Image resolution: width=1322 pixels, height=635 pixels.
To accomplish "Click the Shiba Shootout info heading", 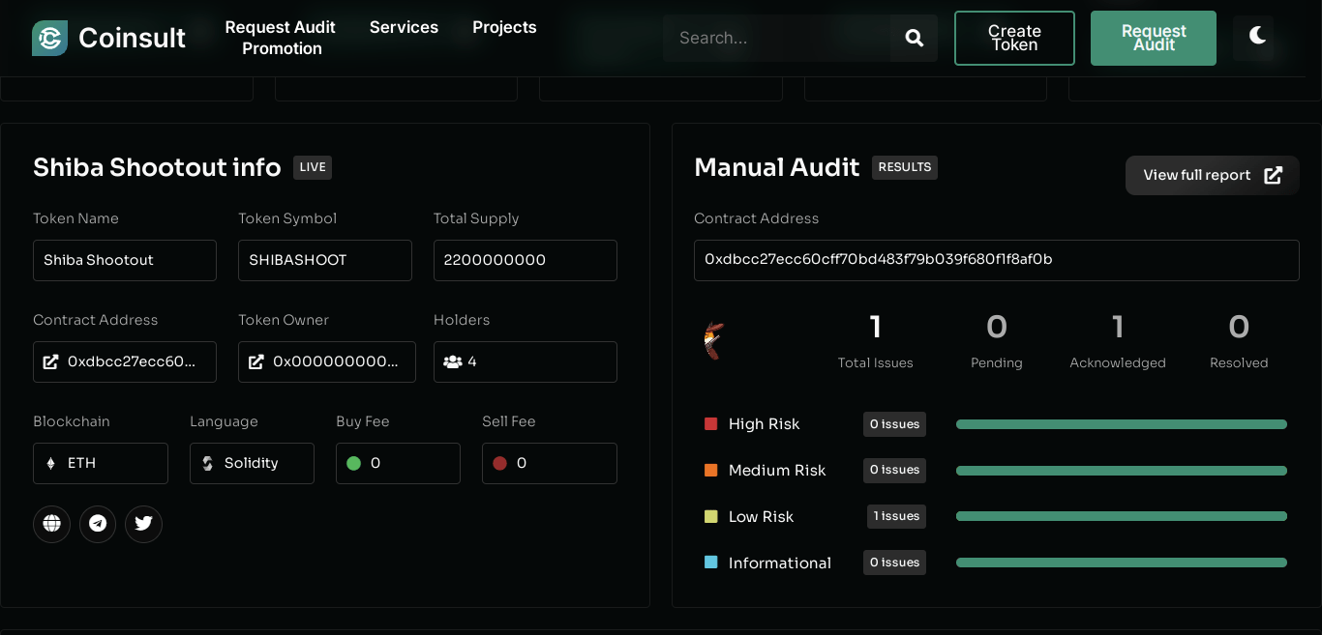I will click(157, 167).
